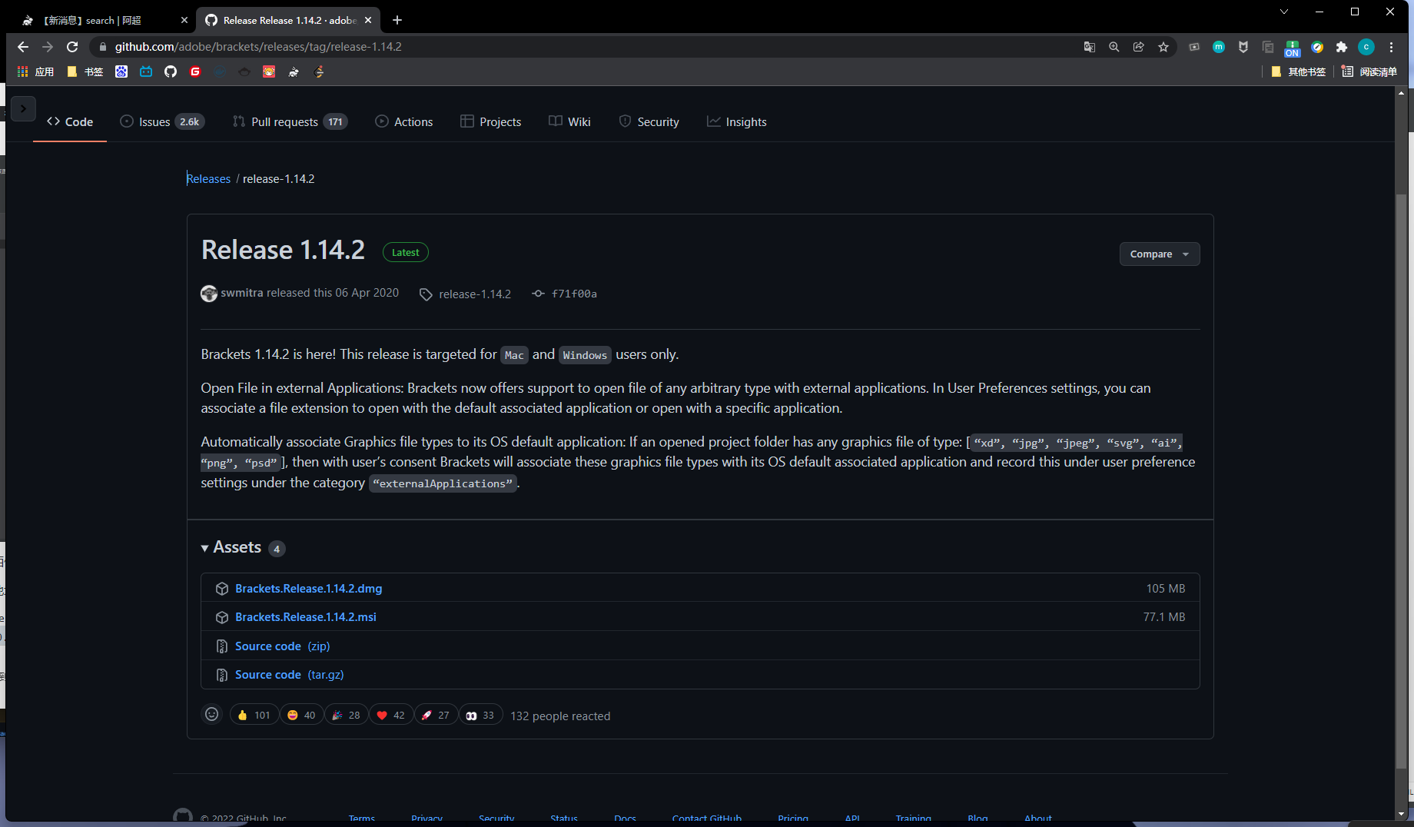Open the puzzle-piece Extensions menu

tap(1342, 47)
